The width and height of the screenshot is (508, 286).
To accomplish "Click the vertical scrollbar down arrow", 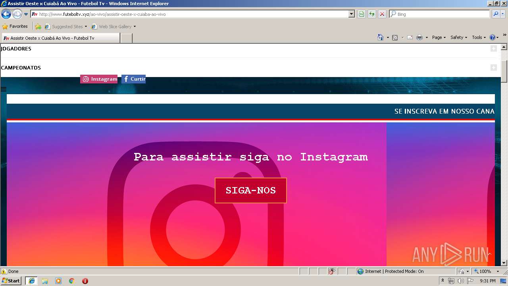I will point(504,263).
